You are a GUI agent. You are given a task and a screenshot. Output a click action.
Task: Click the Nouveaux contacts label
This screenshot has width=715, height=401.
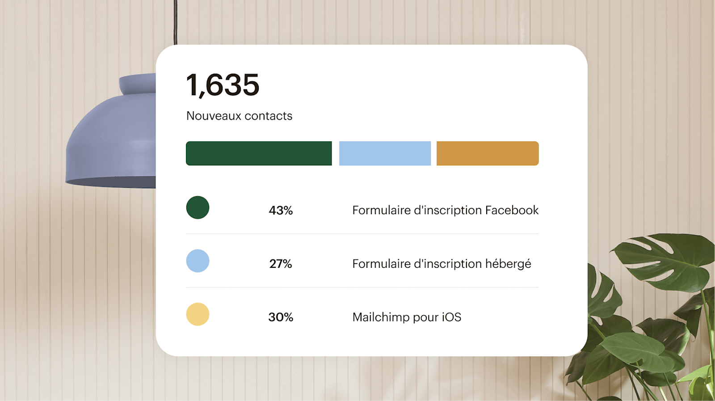click(x=239, y=116)
